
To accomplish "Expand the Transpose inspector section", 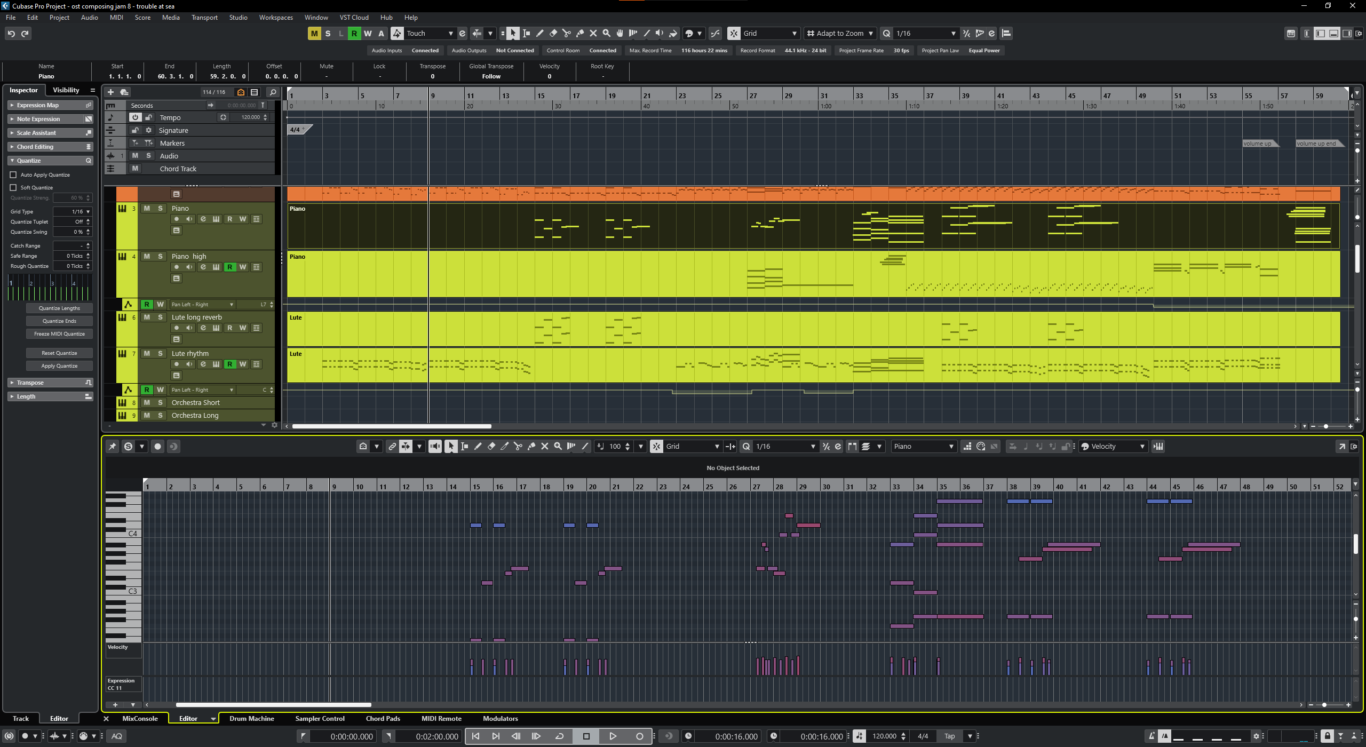I will coord(30,383).
